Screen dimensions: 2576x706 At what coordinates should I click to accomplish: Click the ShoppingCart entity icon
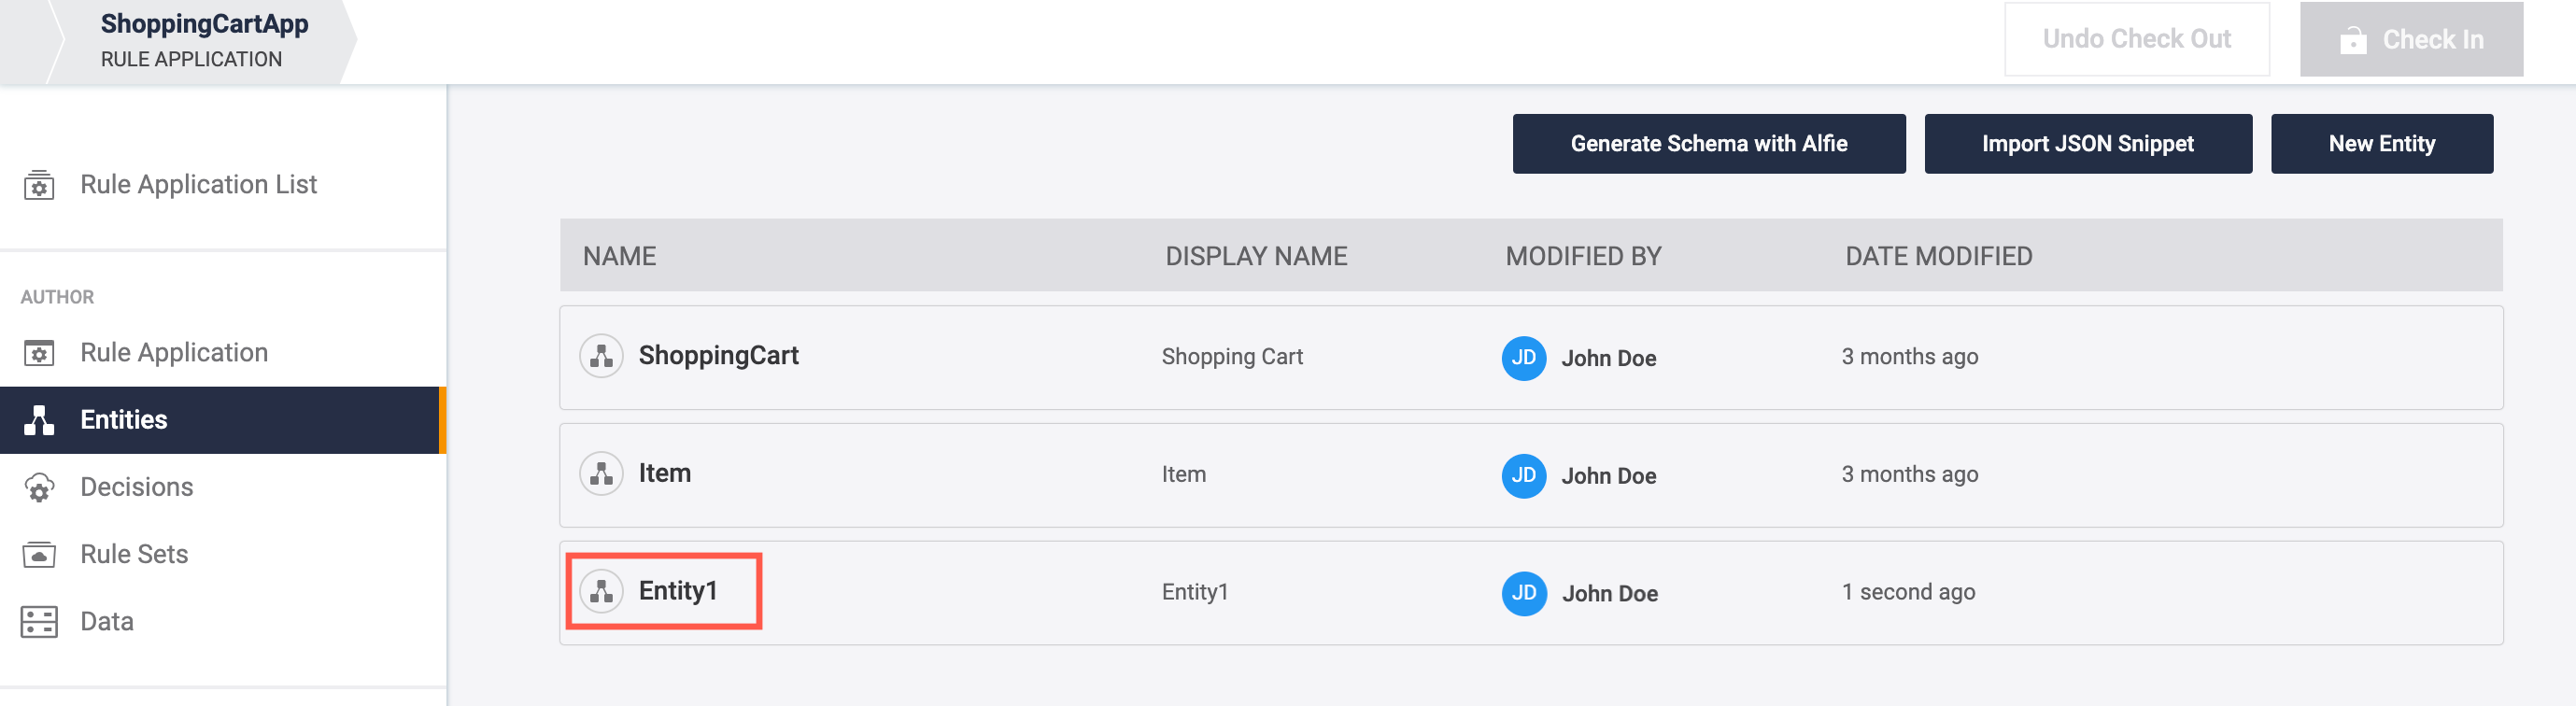(601, 356)
